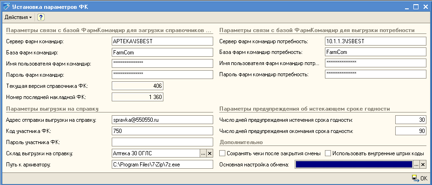Focus the Пароль участника ФК field

[162, 142]
